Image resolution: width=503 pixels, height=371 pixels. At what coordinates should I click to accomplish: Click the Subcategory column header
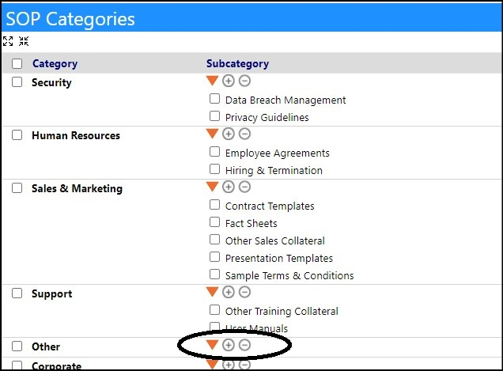238,63
